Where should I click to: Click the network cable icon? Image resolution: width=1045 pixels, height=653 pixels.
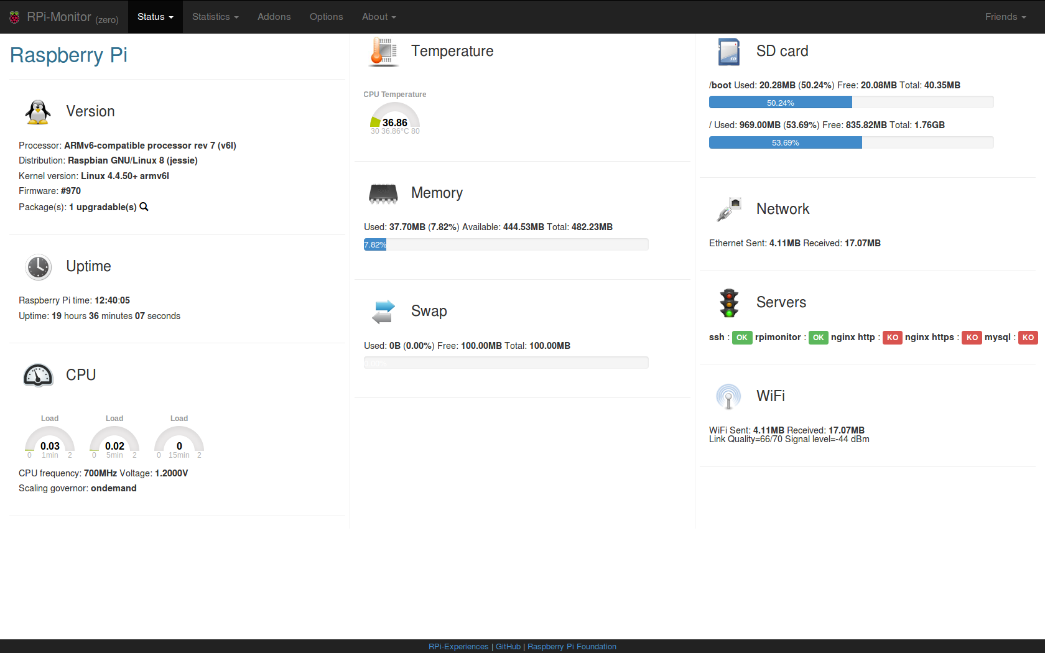728,210
